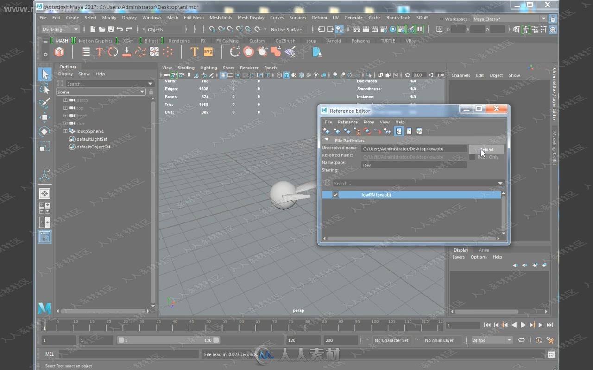
Task: Click the Play forwards button
Action: point(523,325)
